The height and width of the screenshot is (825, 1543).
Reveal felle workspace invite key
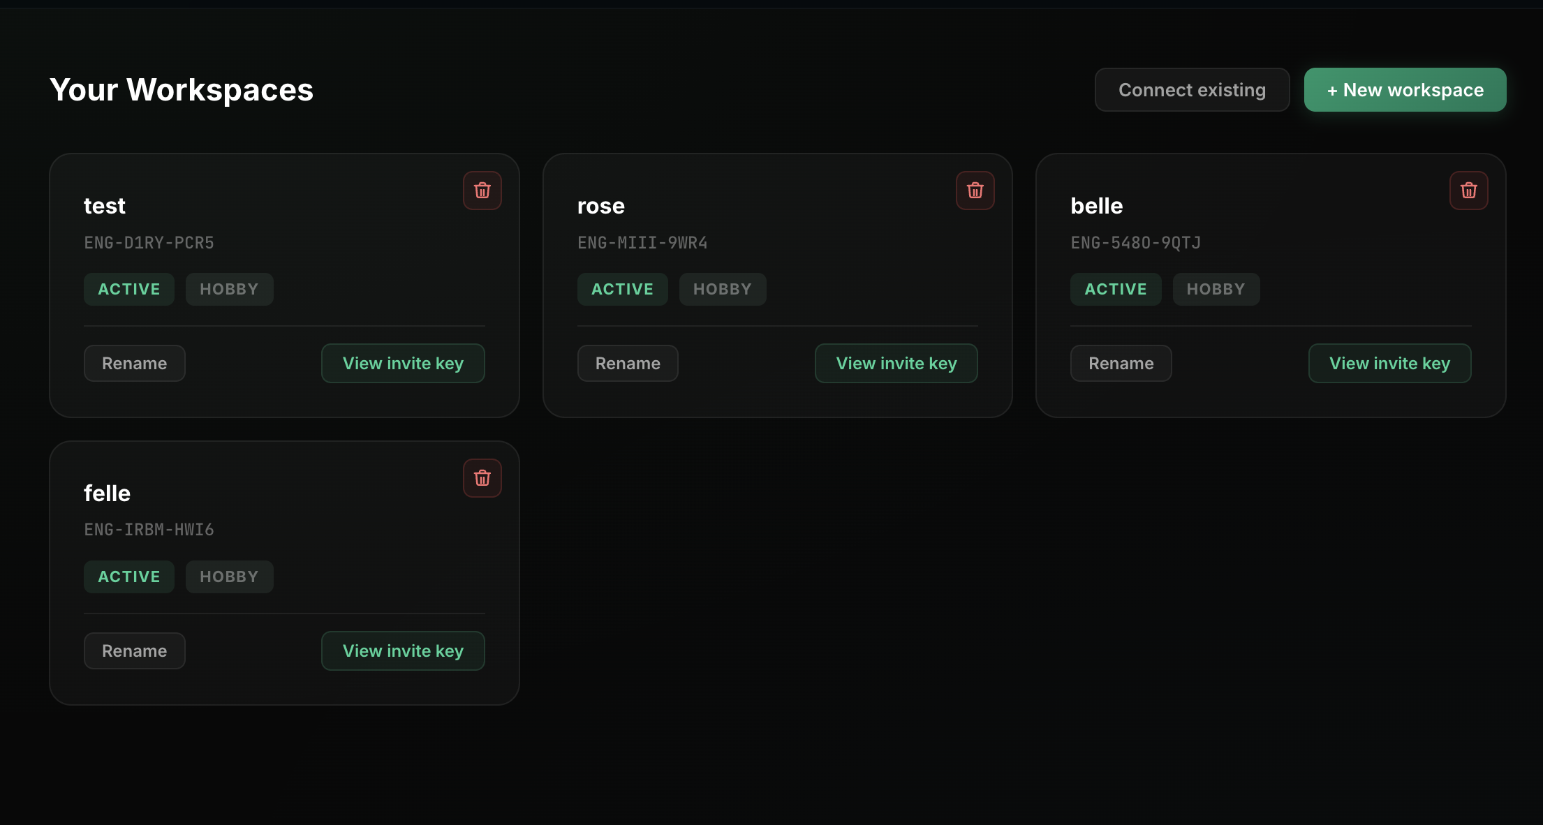click(x=403, y=651)
